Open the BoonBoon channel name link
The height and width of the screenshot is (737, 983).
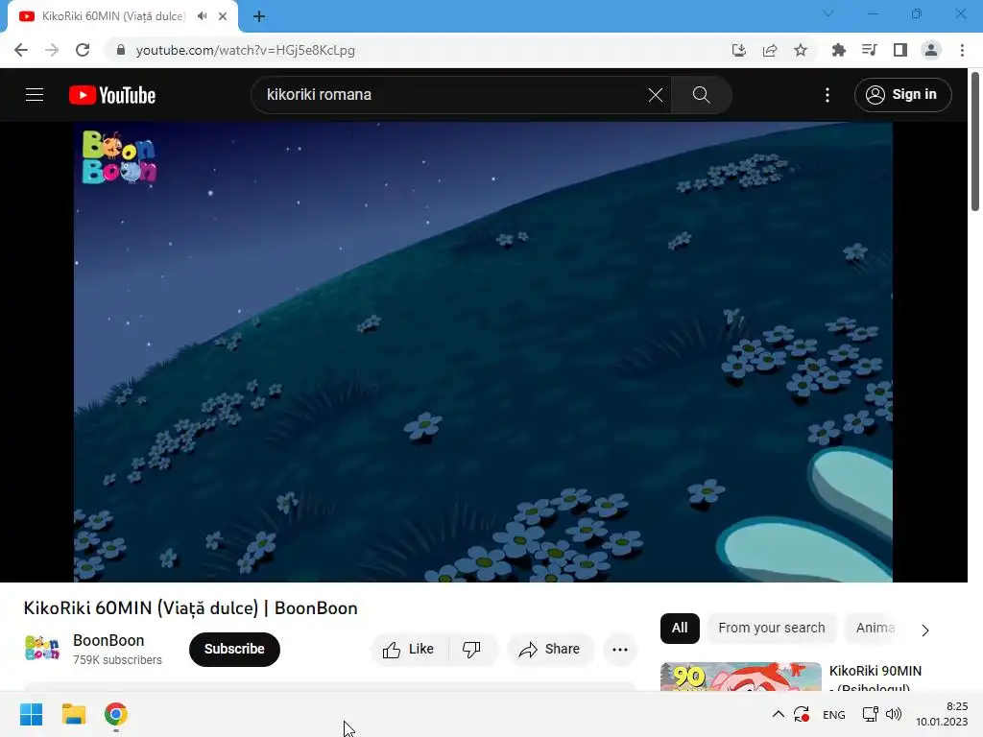[108, 640]
